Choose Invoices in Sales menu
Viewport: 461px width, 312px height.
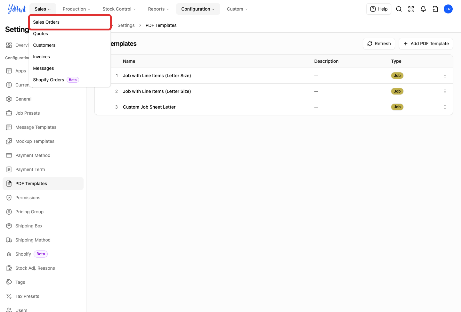click(70, 57)
